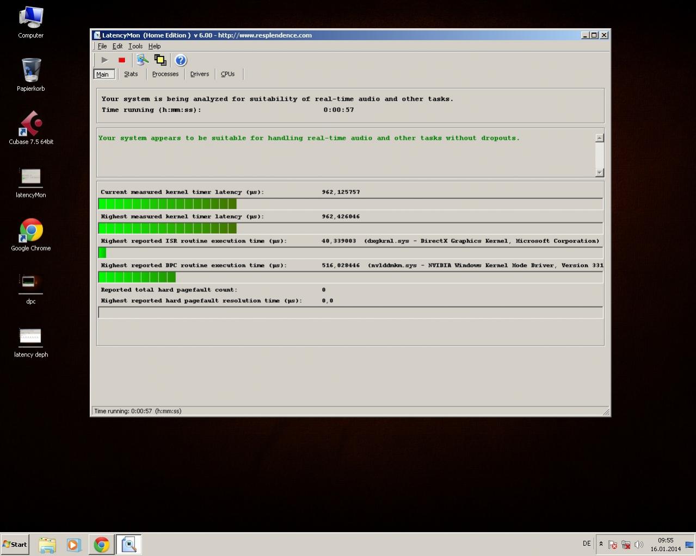Open the Action Center flag icon
Screen dimensions: 696x556
pyautogui.click(x=613, y=545)
